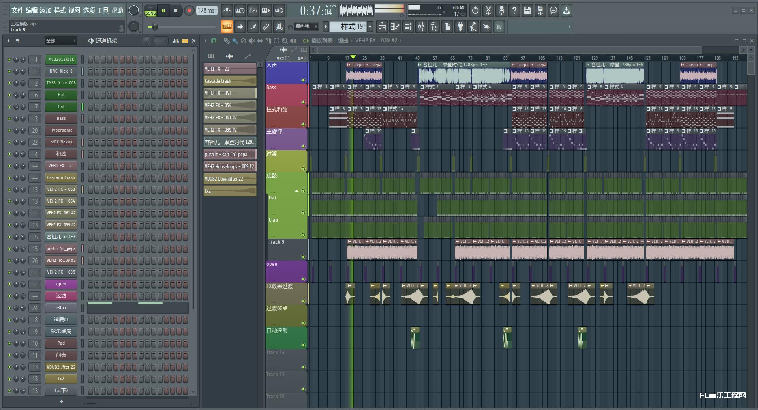
Task: Mute the 人声 playlist track
Action: point(303,80)
